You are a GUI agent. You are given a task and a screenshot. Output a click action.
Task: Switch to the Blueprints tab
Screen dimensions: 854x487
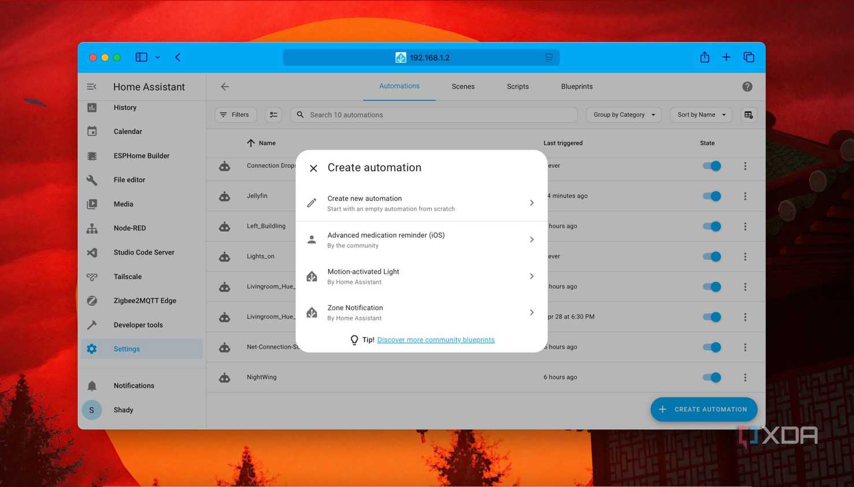pyautogui.click(x=577, y=87)
